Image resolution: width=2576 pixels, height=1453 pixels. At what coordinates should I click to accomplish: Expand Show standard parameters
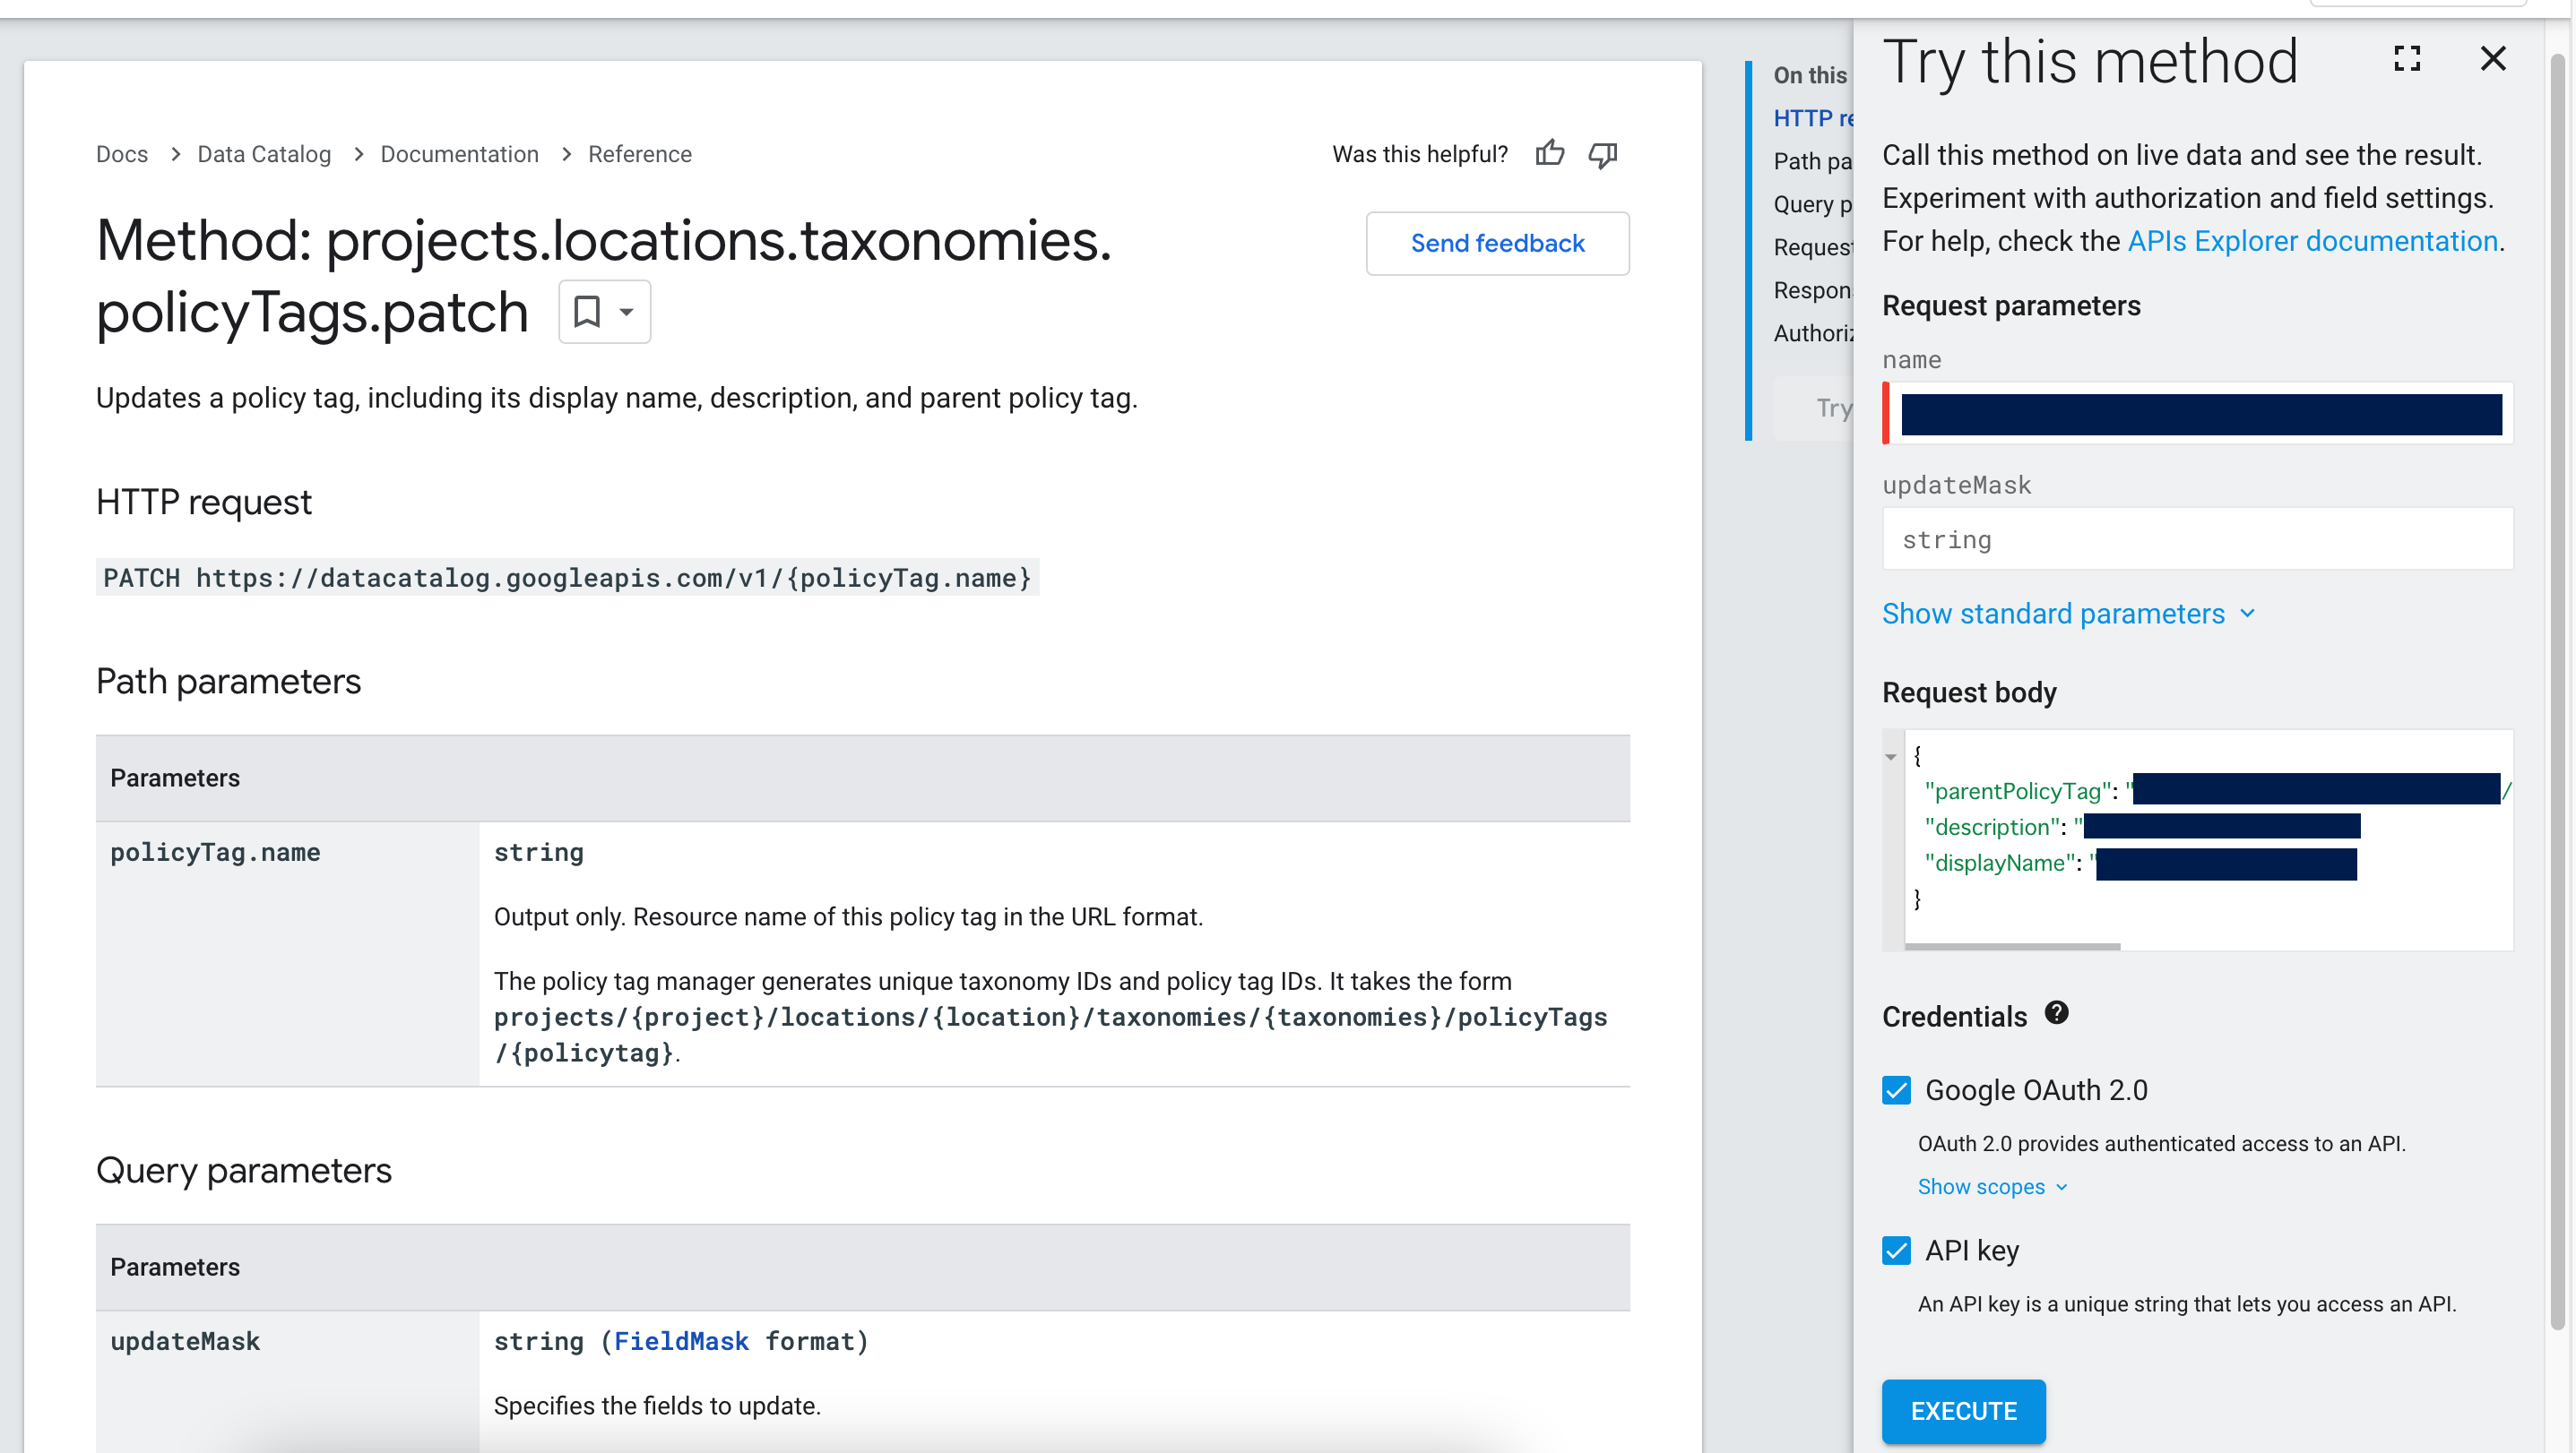(2068, 614)
